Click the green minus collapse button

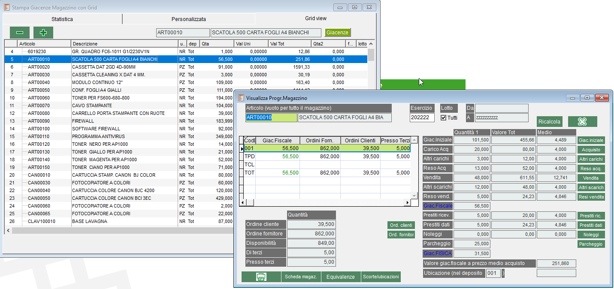point(20,33)
